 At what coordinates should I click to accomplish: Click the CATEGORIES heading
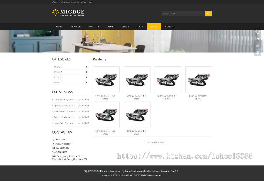[x=61, y=59]
